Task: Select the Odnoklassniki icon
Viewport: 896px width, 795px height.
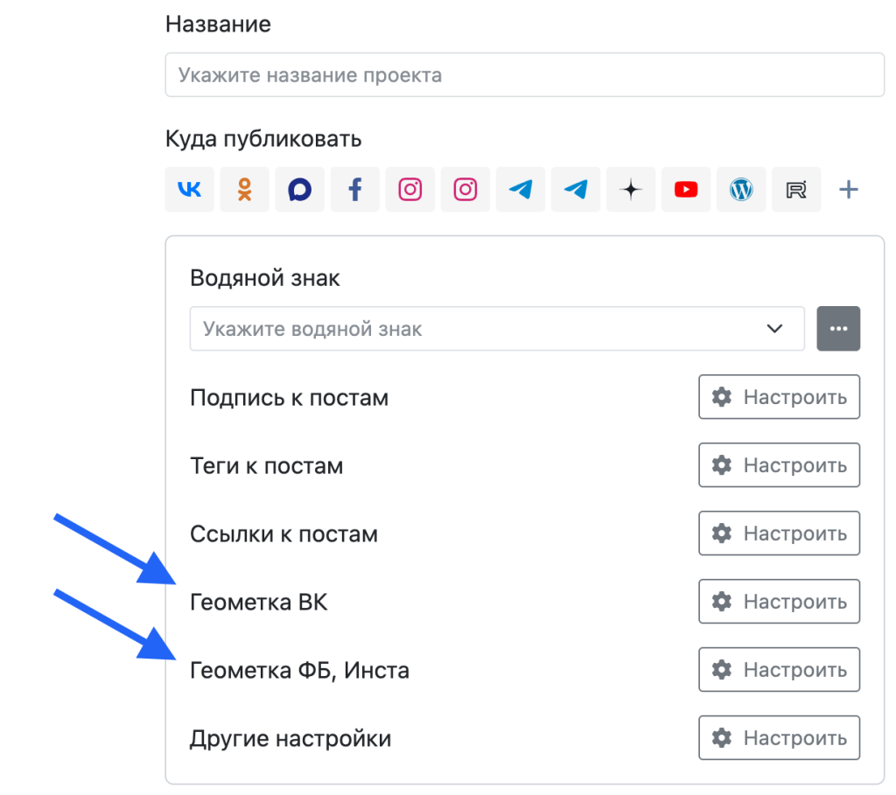Action: tap(244, 190)
